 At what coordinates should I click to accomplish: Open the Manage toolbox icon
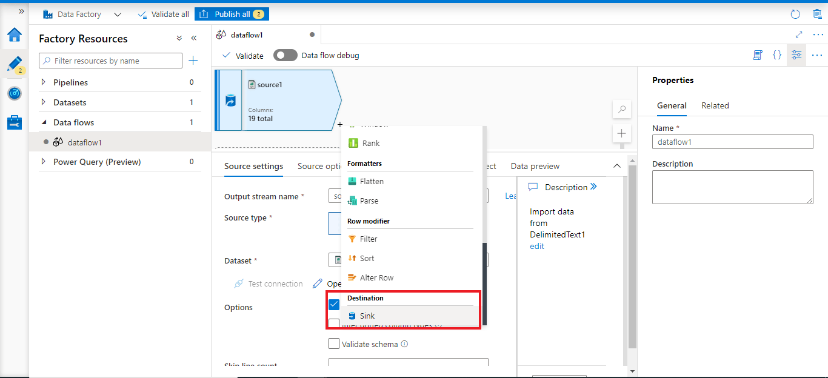click(15, 122)
